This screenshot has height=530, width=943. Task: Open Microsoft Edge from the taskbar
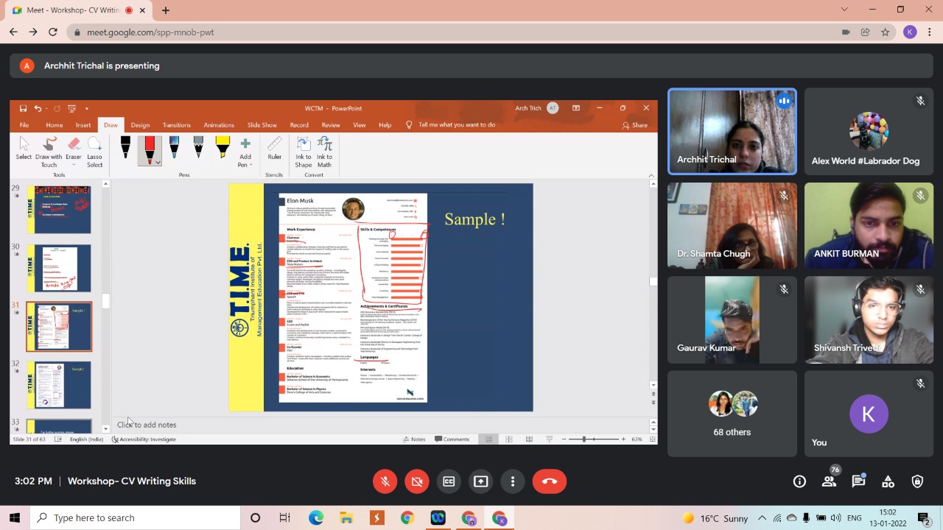coord(316,518)
